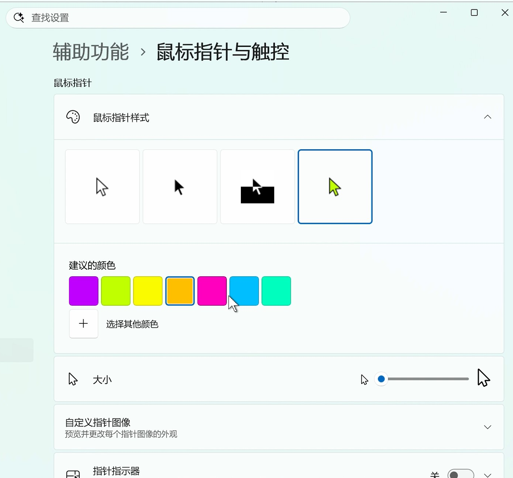Click the 选择其他颜色 label
Screen dimensions: 513x478
click(x=132, y=324)
